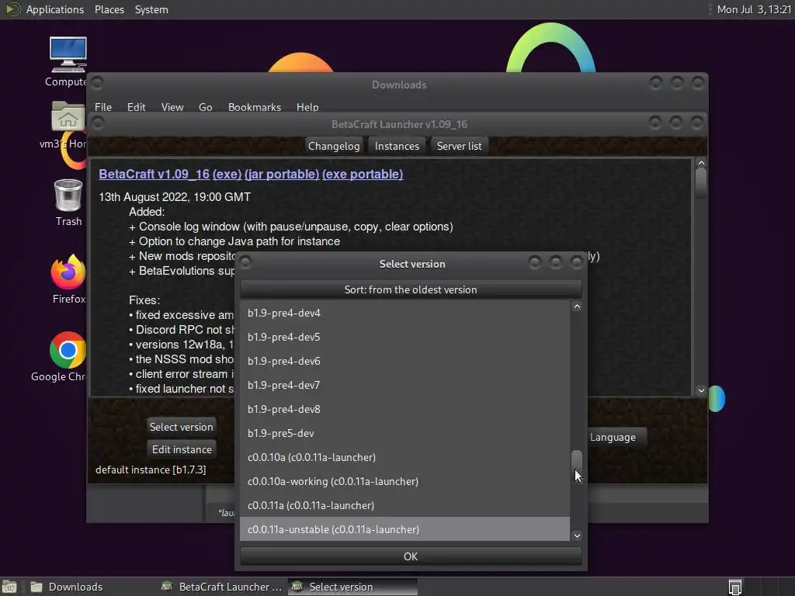Viewport: 795px width, 596px height.
Task: Confirm selection with the OK button
Action: [x=411, y=556]
